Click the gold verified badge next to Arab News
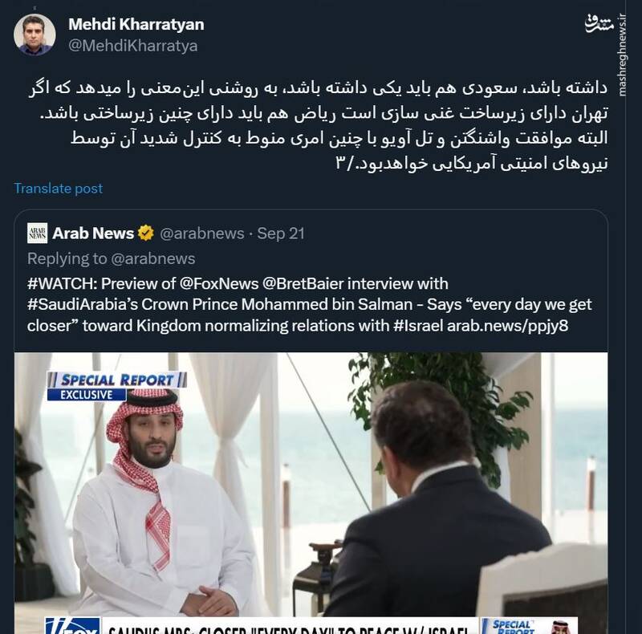 click(x=144, y=233)
